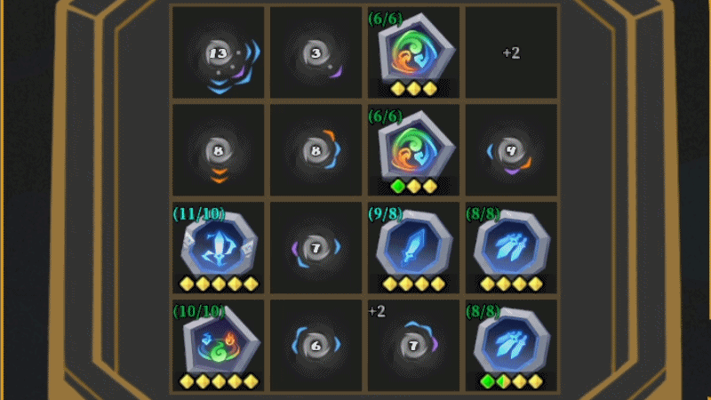Select the orb 7 with purple and blue marks

point(316,249)
